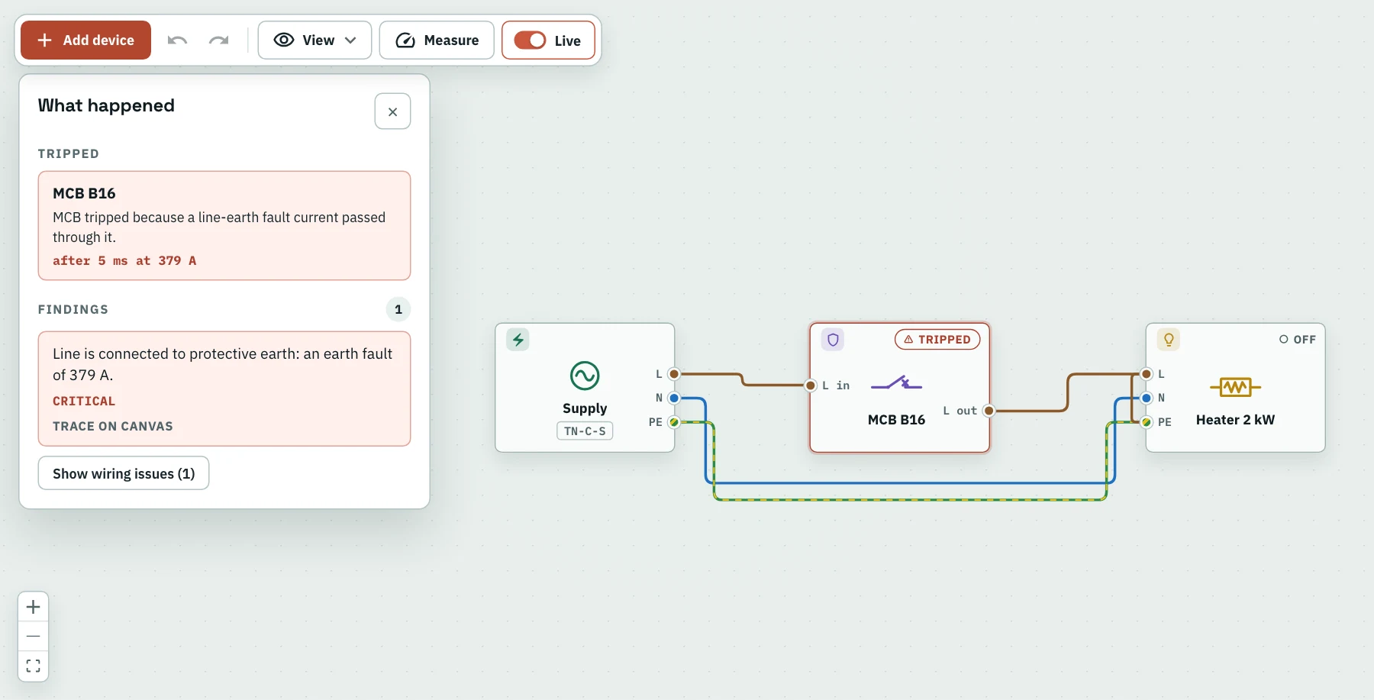Click the blue neutral wire

point(908,483)
